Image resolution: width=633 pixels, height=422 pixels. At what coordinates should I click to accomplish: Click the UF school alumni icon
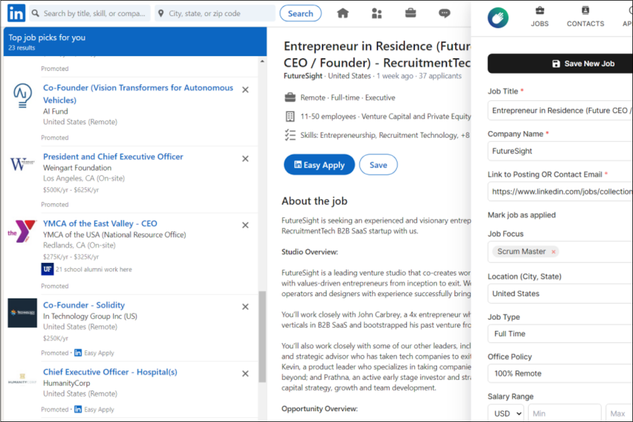coord(47,269)
